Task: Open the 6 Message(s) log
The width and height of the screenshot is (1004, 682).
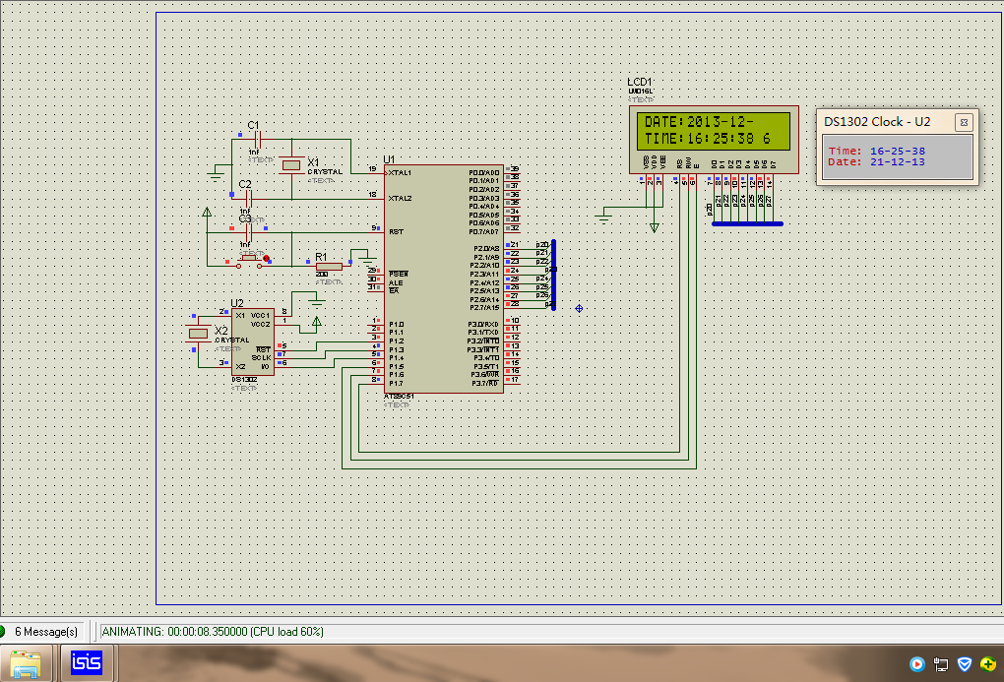Action: coord(46,632)
